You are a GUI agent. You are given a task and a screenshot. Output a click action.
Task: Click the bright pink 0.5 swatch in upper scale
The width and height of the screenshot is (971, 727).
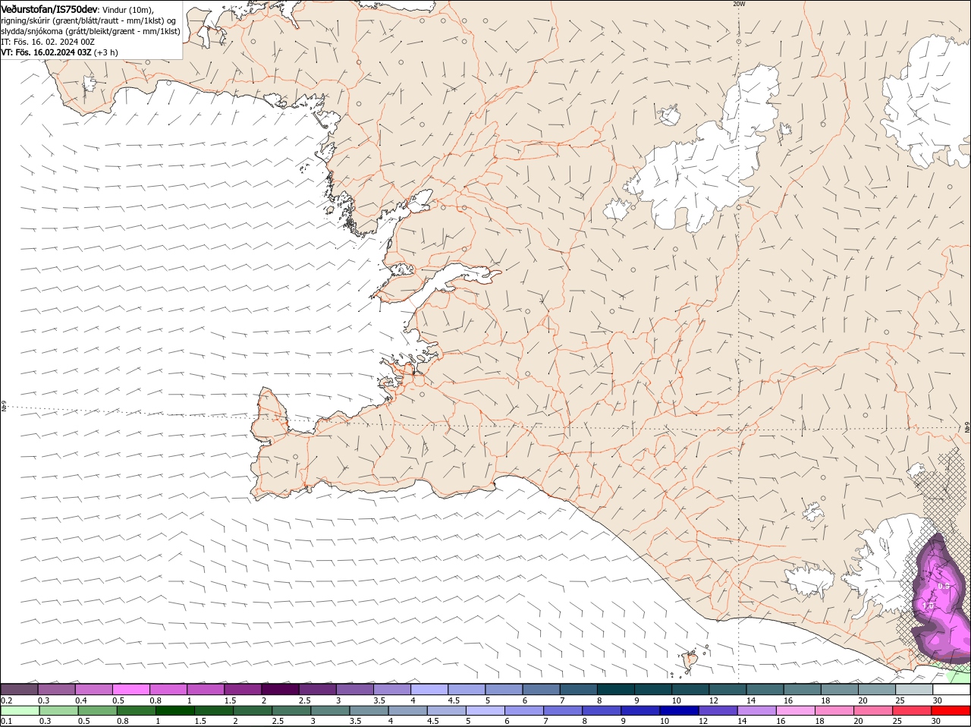point(130,689)
